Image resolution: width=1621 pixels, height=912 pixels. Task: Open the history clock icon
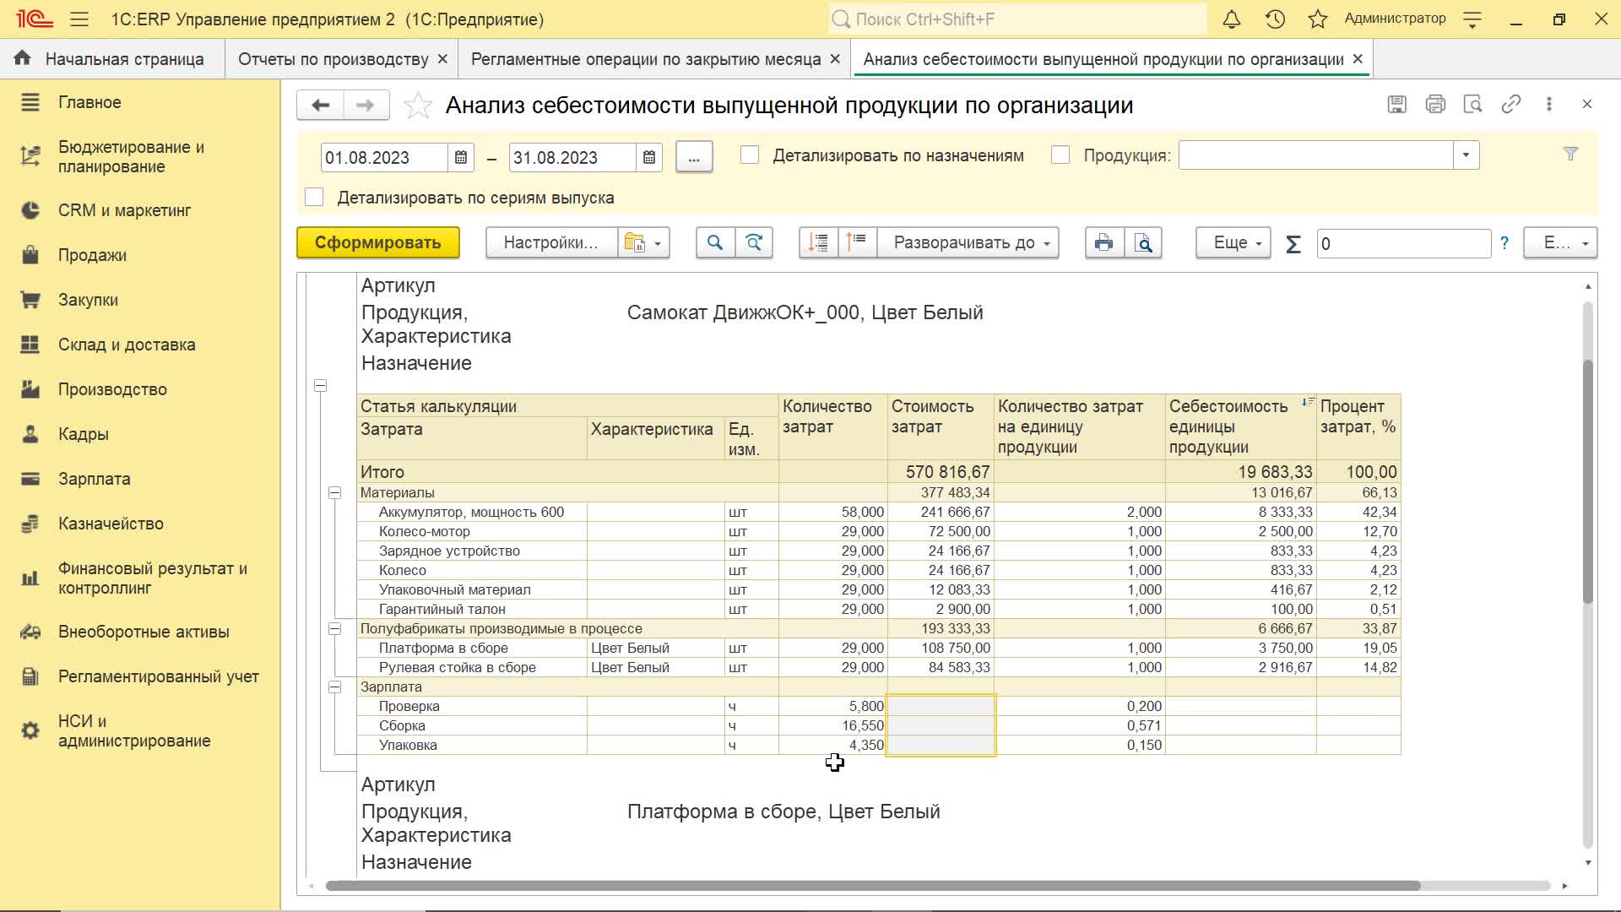click(x=1275, y=19)
